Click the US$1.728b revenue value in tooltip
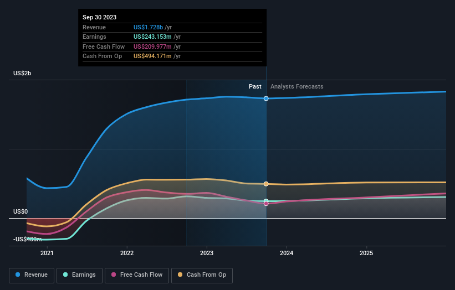455x290 pixels. click(x=148, y=27)
